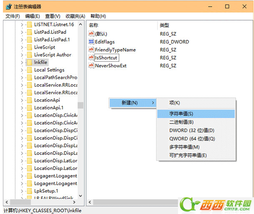Open the 查看(V) menu

53,16
